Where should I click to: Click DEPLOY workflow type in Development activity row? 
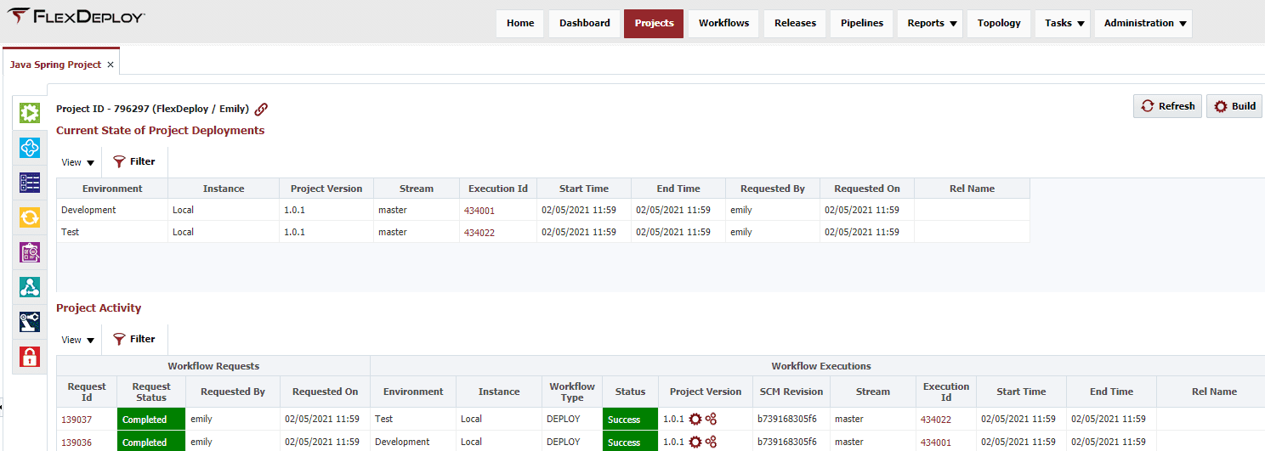(x=564, y=442)
